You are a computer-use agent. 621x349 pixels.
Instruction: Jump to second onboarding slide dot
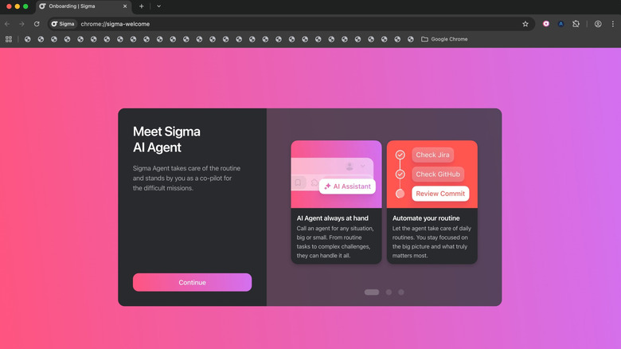[389, 292]
